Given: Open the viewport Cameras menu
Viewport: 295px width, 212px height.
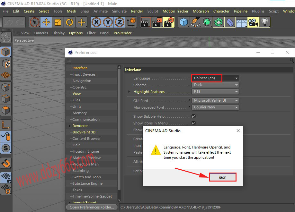Looking at the screenshot, I should pyautogui.click(x=41, y=33).
